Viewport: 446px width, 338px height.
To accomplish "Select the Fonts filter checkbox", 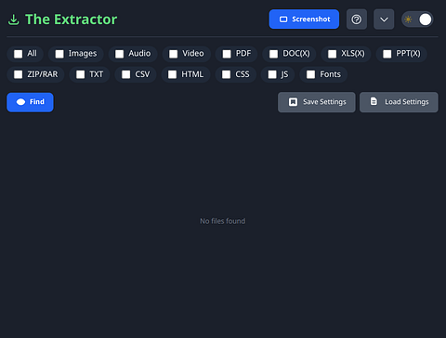I will [310, 74].
